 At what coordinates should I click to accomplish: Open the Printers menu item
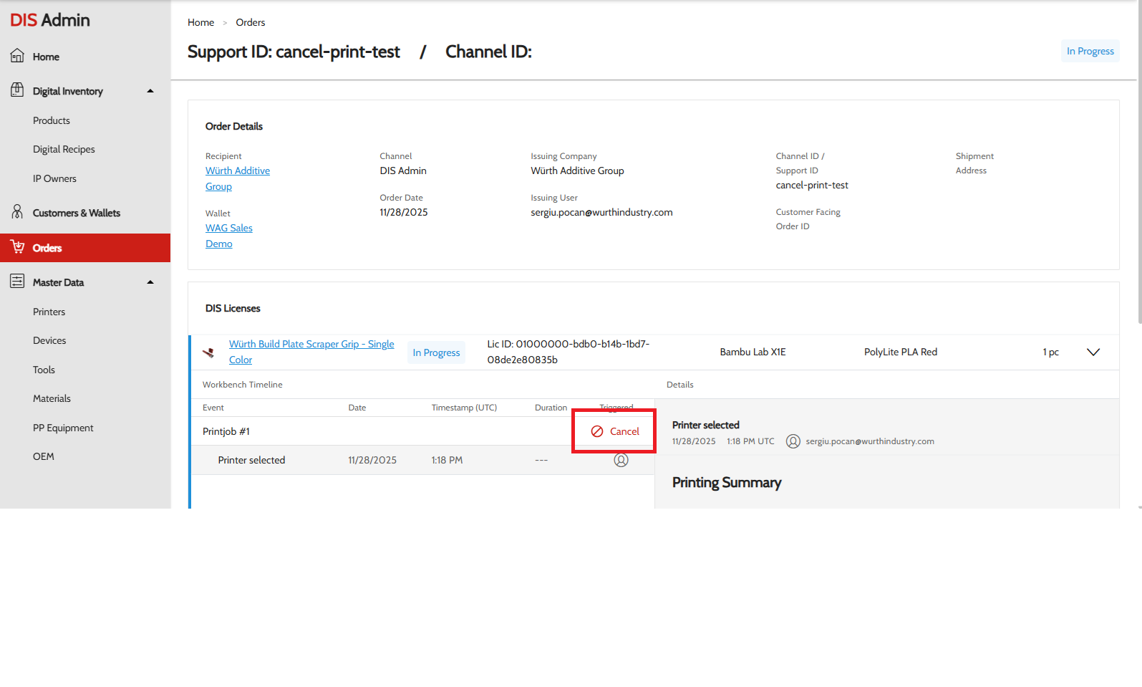coord(49,312)
